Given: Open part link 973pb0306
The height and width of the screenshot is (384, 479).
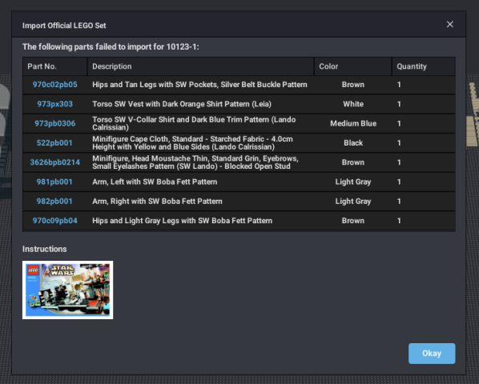Looking at the screenshot, I should point(55,123).
